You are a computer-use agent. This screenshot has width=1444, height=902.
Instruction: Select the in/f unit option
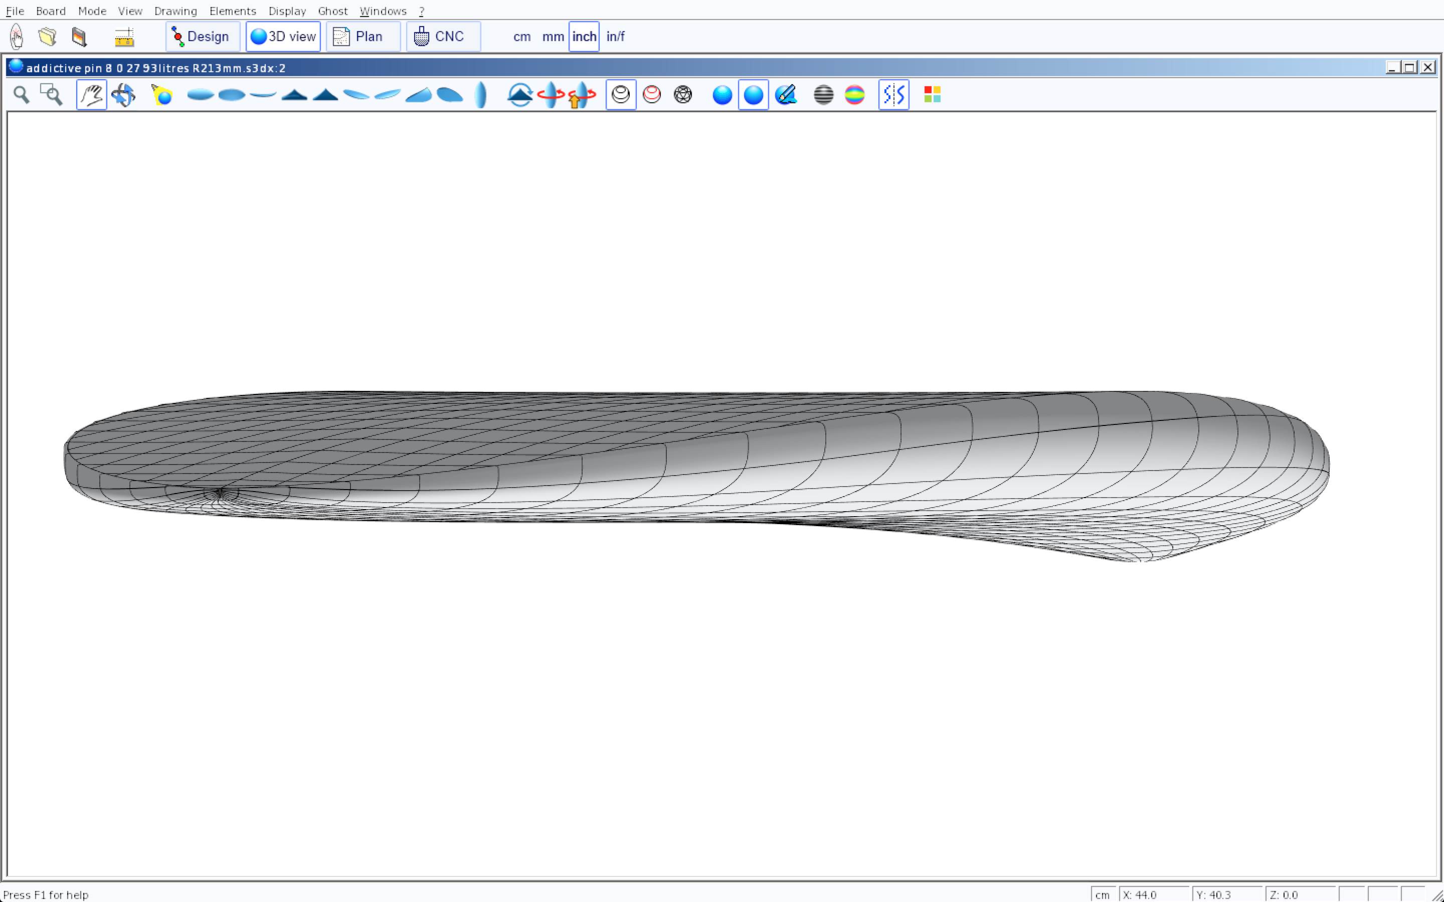[615, 37]
